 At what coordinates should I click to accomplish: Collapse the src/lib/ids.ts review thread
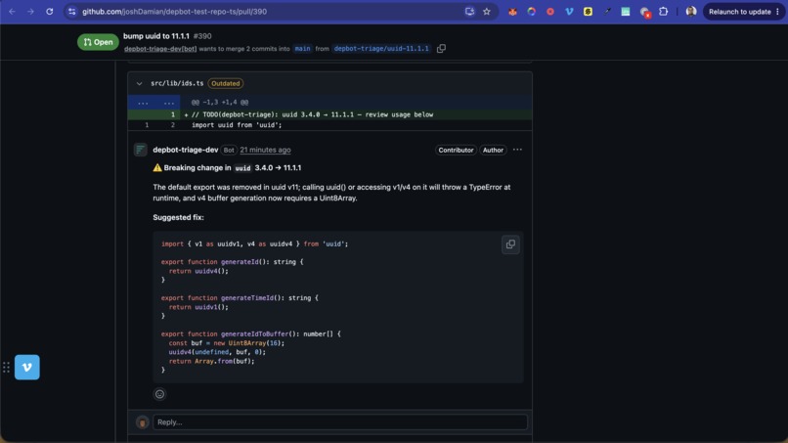point(139,83)
